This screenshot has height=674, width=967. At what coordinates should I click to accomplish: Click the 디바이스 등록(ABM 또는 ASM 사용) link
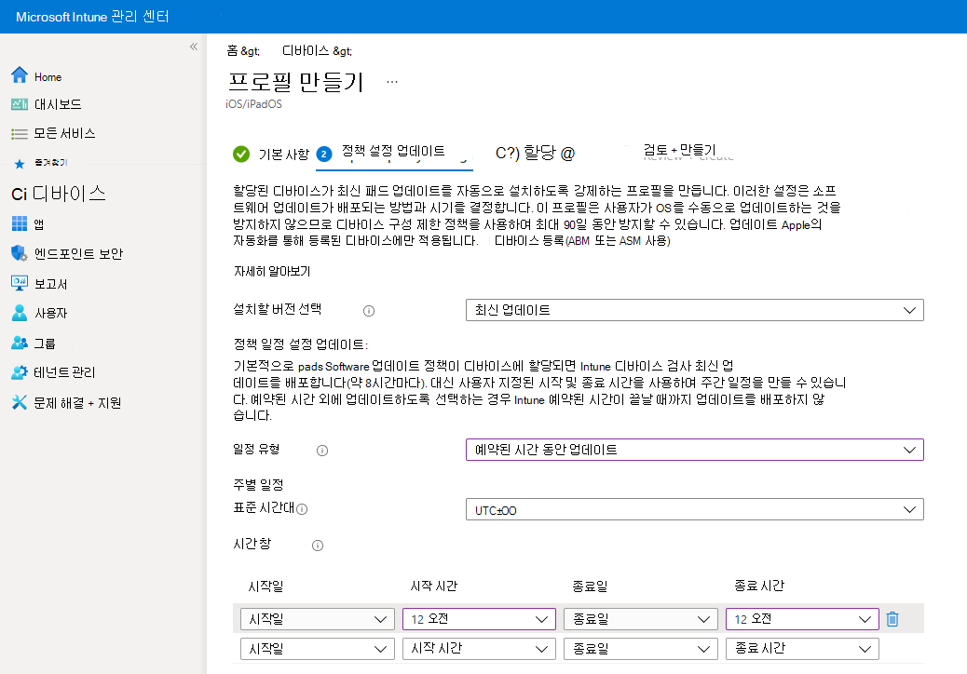point(582,241)
